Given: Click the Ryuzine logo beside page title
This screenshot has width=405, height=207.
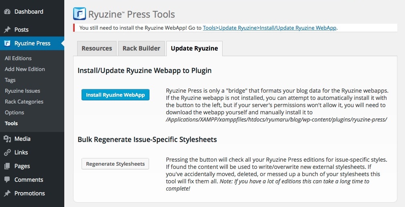Looking at the screenshot, I should pos(80,14).
